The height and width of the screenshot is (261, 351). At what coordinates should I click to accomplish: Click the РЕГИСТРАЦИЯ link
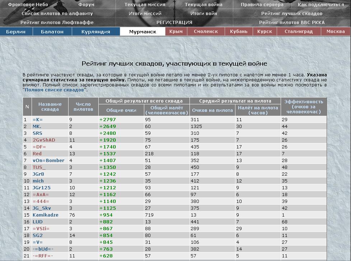click(x=174, y=22)
